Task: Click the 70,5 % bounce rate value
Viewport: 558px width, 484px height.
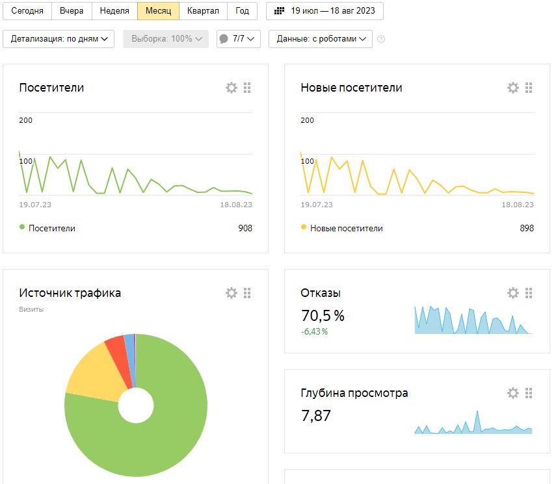Action: [323, 316]
